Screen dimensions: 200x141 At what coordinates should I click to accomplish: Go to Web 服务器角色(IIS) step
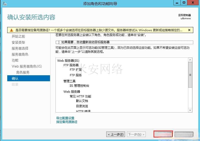point(27,66)
